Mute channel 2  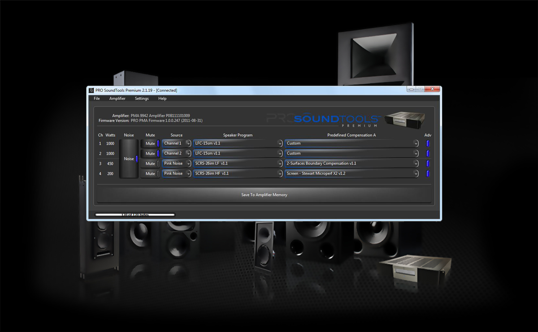pyautogui.click(x=149, y=153)
